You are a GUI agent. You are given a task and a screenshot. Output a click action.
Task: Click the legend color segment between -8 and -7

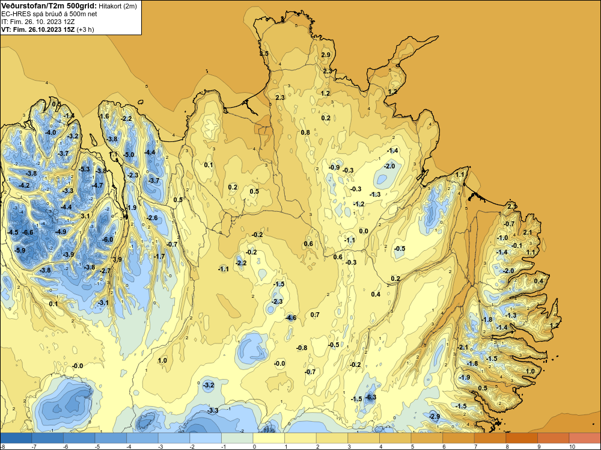coord(16,438)
